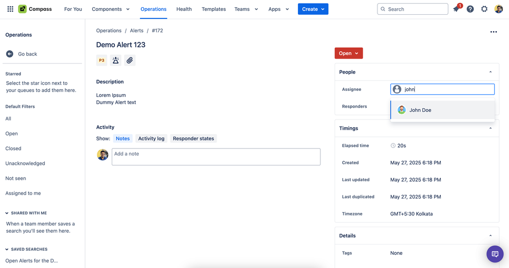Open the help question mark icon
Viewport: 509px width, 268px height.
pyautogui.click(x=470, y=9)
